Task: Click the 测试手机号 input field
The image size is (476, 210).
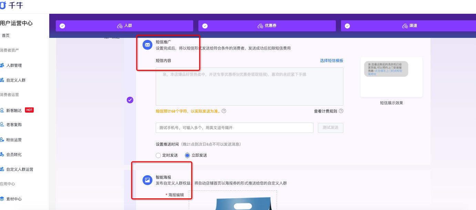Action: click(x=235, y=128)
